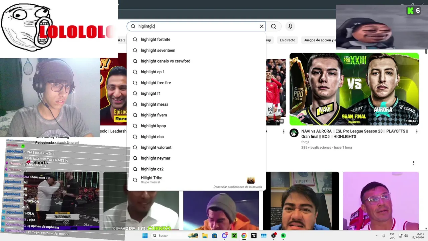Viewport: 428px width, 241px height.
Task: Click the 'forg1' channel name
Action: (x=306, y=142)
